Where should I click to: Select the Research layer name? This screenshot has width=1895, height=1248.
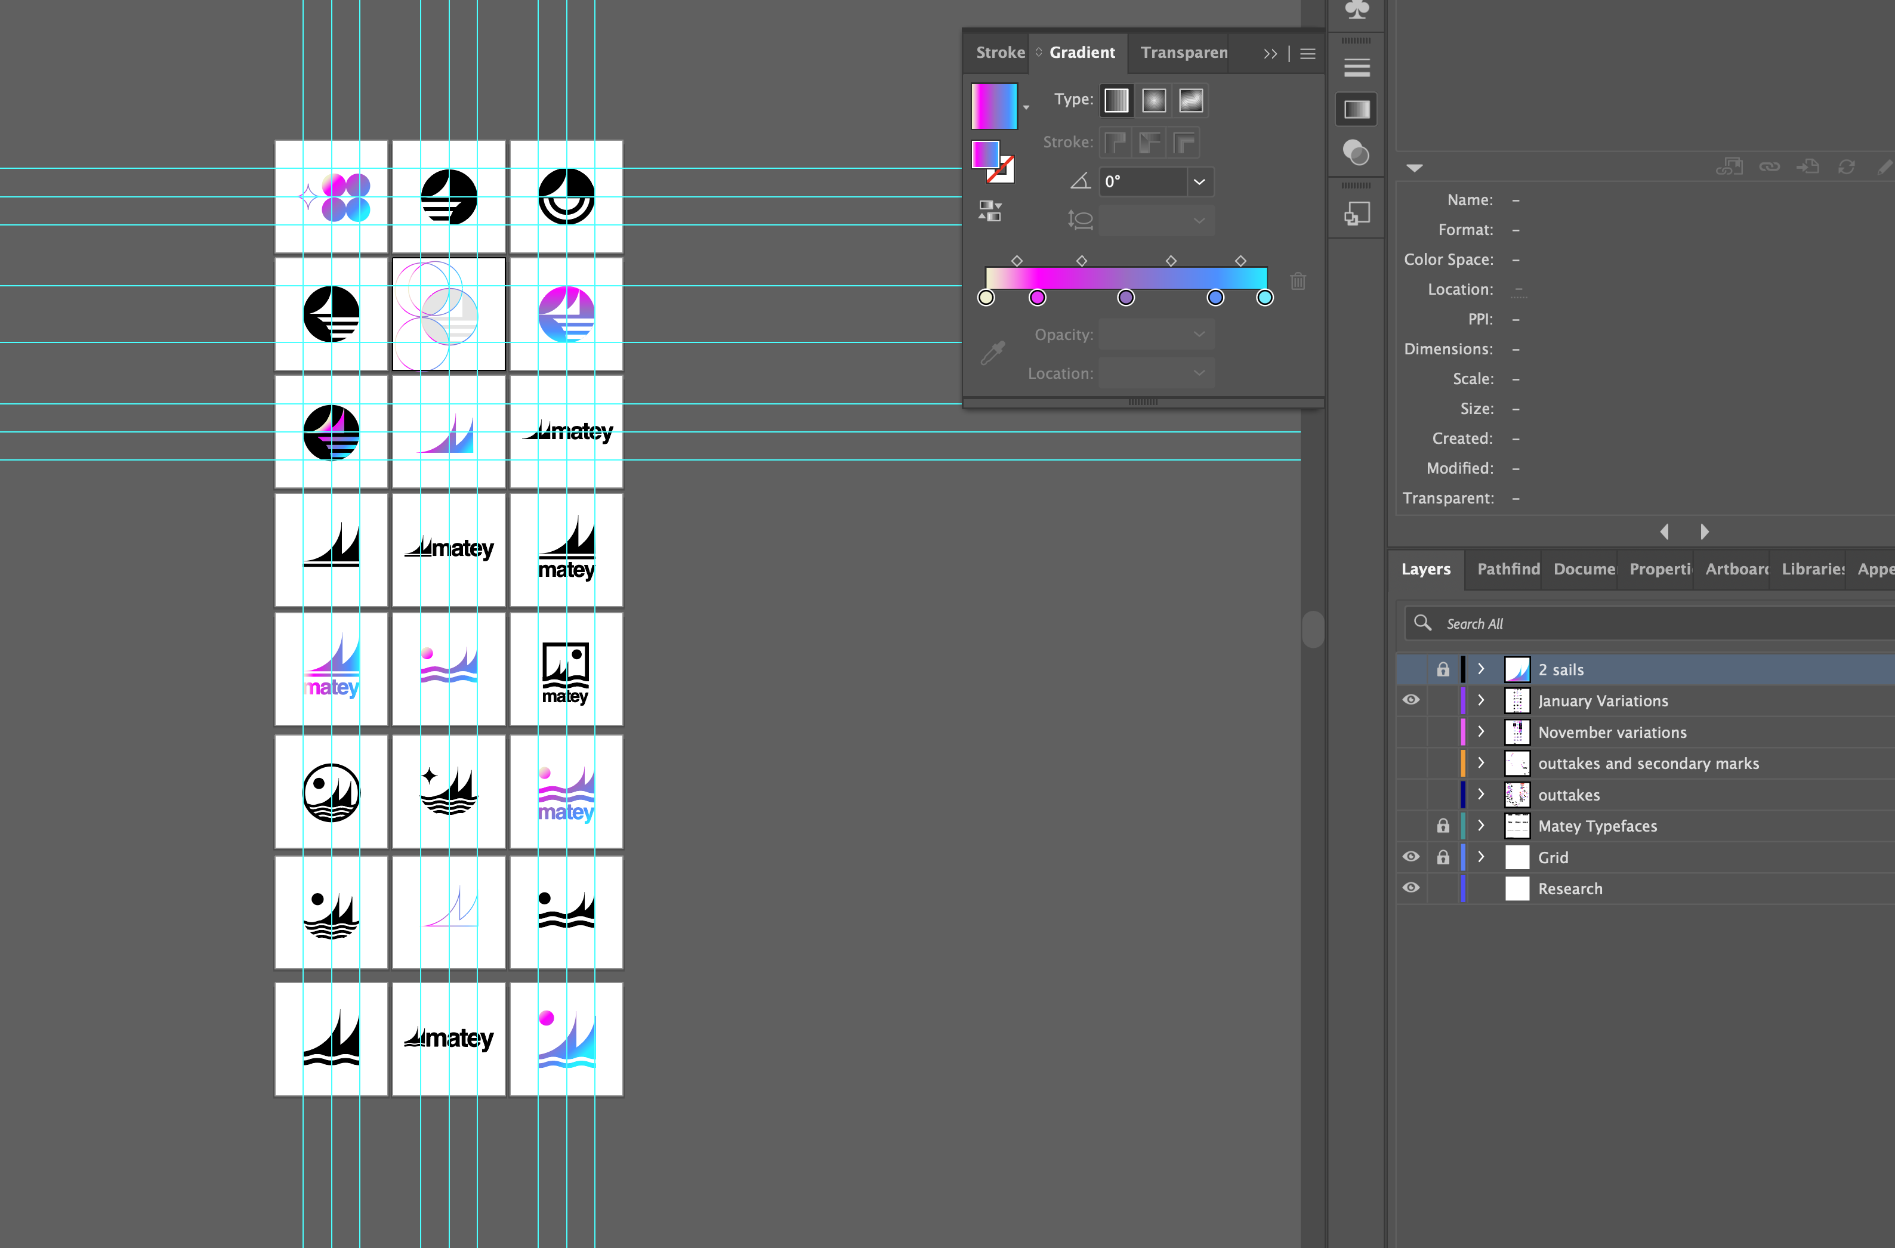click(x=1569, y=888)
